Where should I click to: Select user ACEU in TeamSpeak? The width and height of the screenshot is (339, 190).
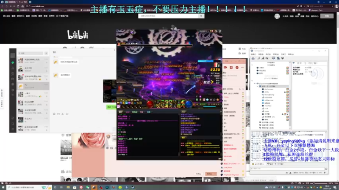[x=267, y=92]
